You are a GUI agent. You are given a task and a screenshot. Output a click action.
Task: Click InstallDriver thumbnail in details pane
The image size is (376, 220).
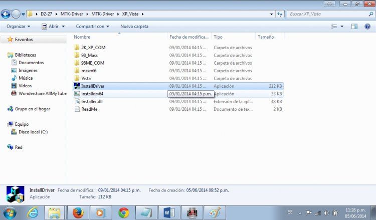(16, 194)
